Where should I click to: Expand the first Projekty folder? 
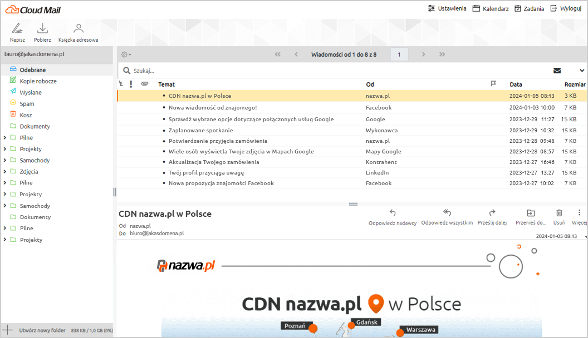click(5, 148)
